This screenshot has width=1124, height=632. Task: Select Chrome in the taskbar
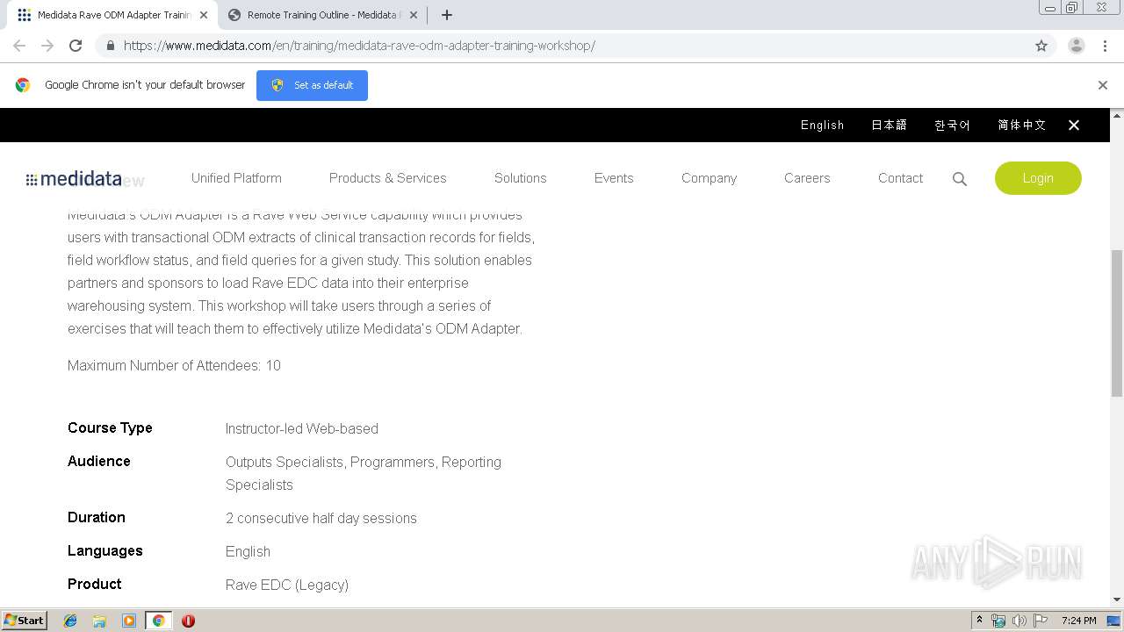[158, 621]
